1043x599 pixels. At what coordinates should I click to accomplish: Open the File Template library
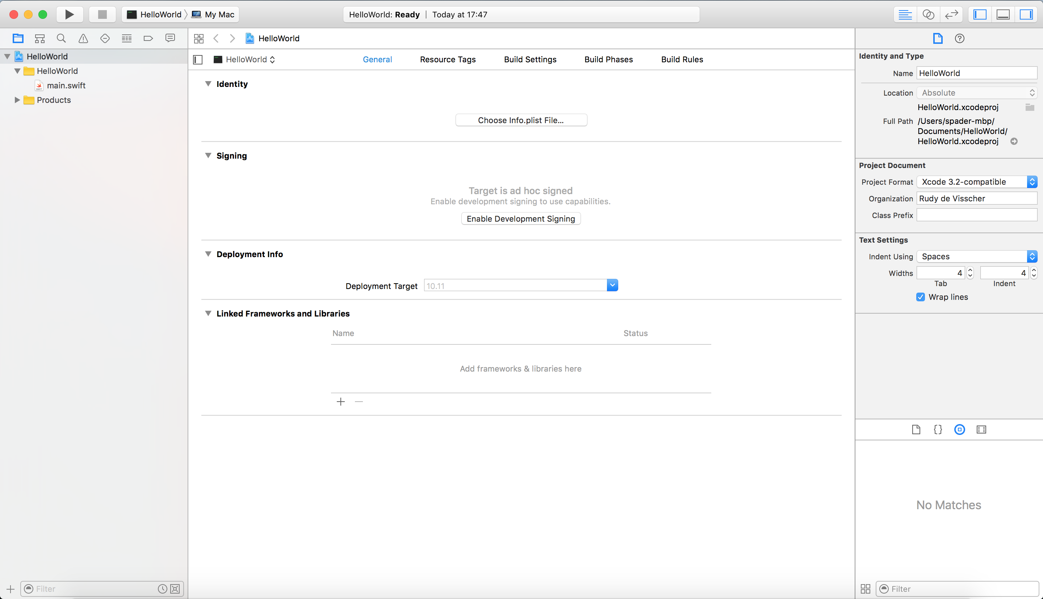click(x=916, y=430)
